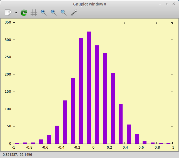The image size is (179, 158).
Task: Click the "Gnuplot window 0" title bar
Action: click(x=89, y=4)
